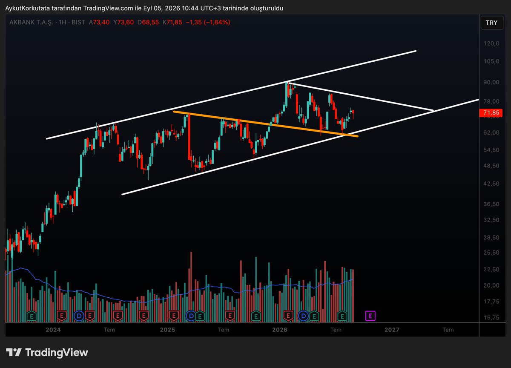
Task: Click the 62,00 price axis label
Action: tap(492, 132)
